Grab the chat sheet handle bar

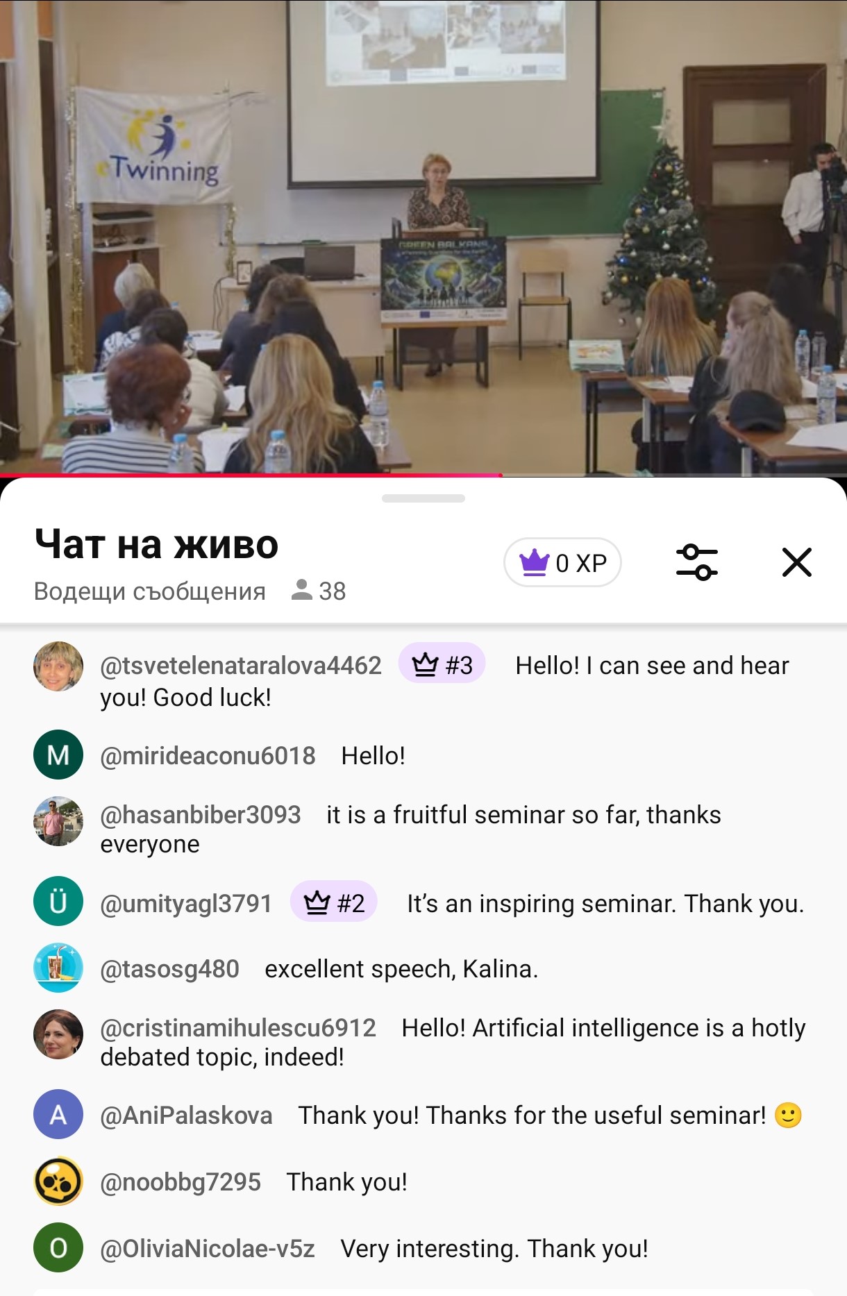point(423,498)
